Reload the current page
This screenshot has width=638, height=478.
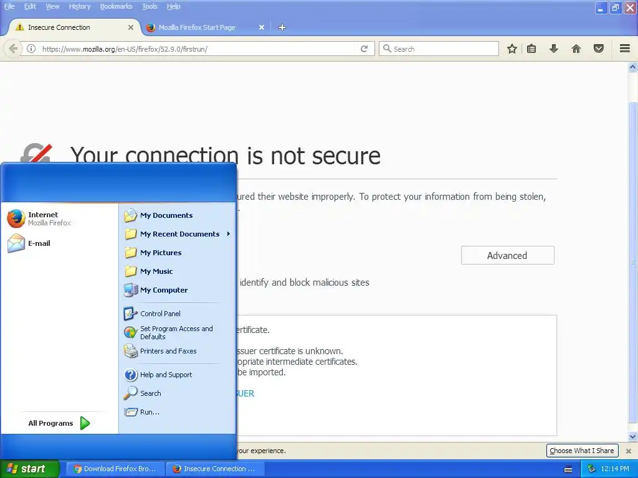(364, 49)
